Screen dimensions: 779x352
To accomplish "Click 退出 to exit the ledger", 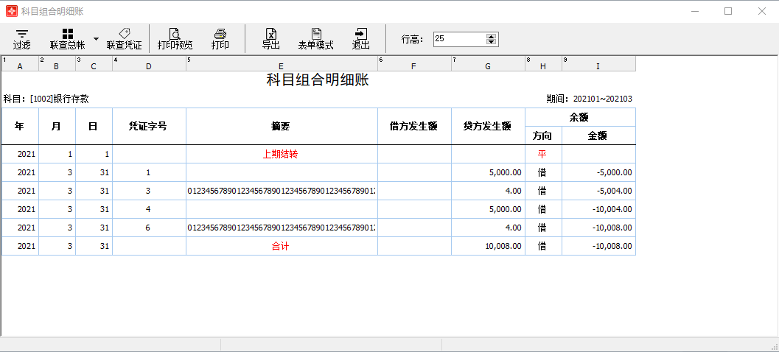I will pos(360,38).
